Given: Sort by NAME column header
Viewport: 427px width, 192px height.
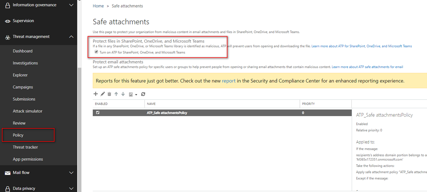Looking at the screenshot, I should (x=151, y=104).
